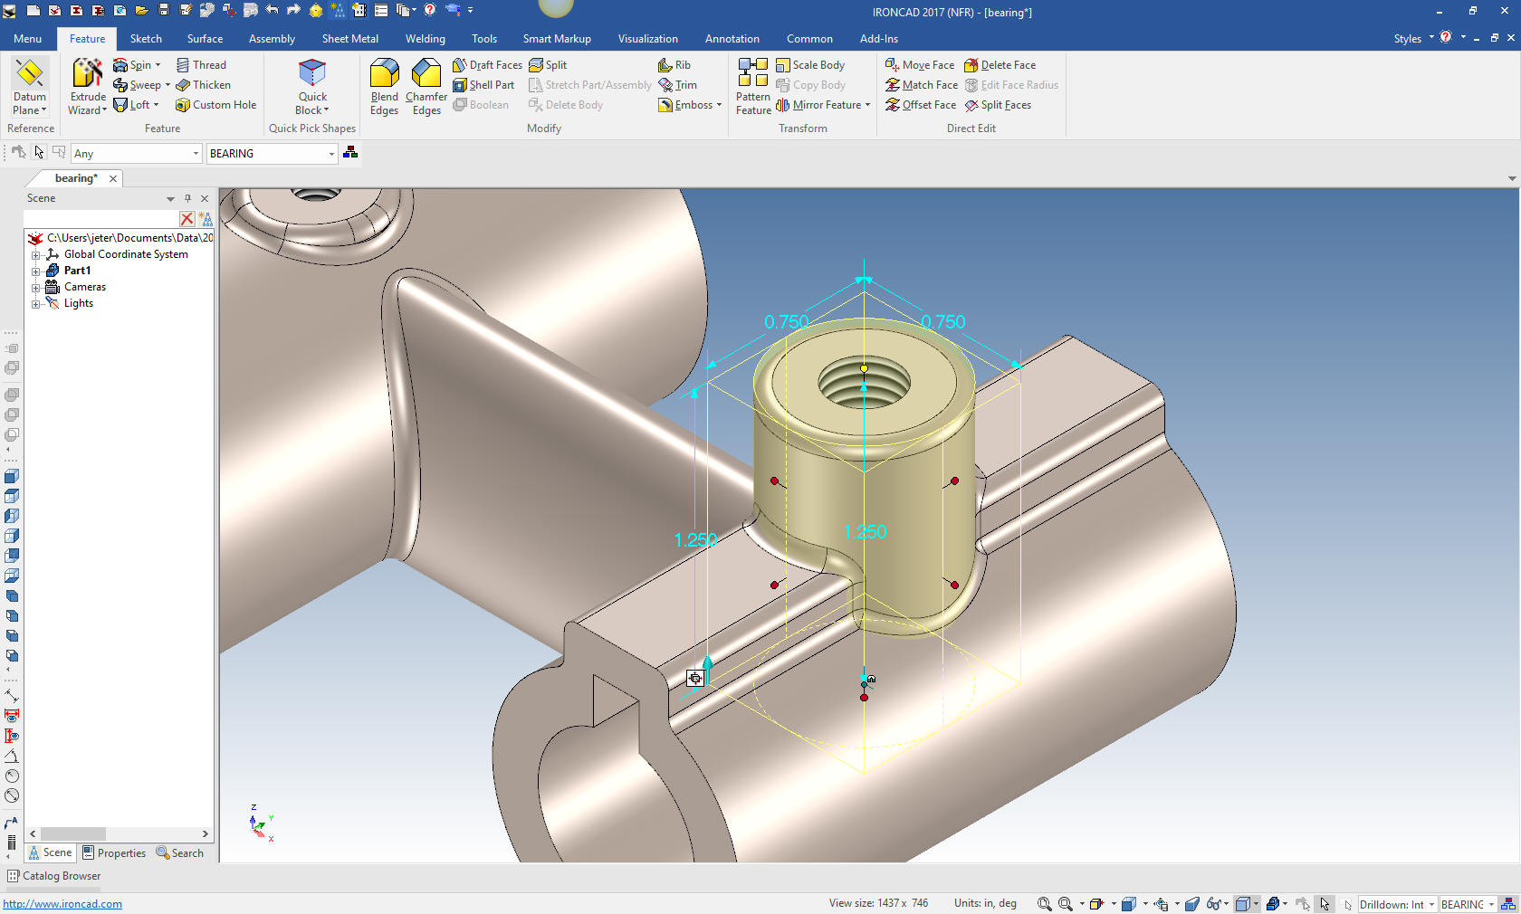This screenshot has height=914, width=1521.
Task: Expand the Cameras tree node
Action: coord(36,288)
